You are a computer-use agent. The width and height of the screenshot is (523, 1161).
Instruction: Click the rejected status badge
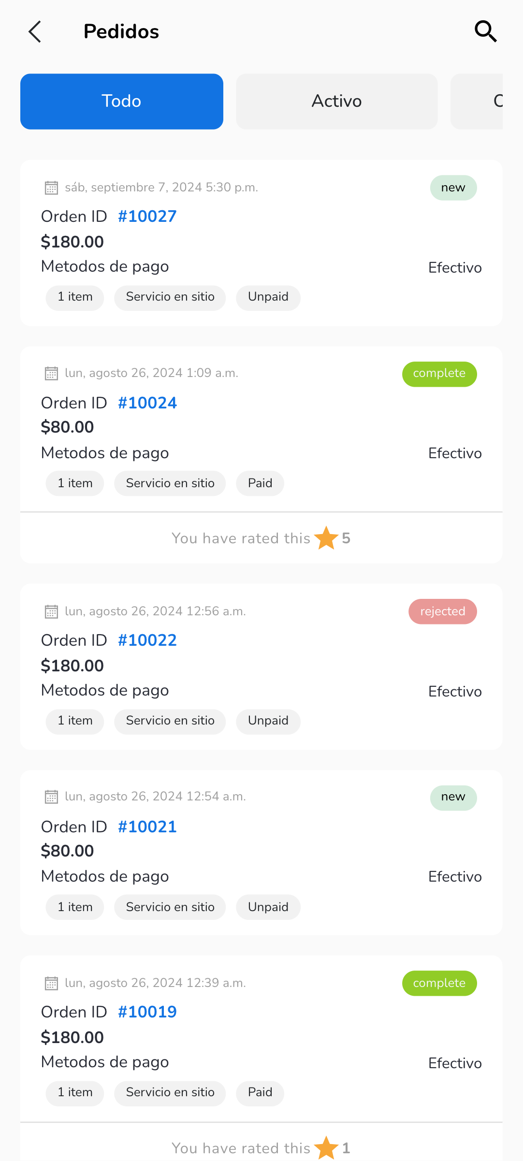442,611
